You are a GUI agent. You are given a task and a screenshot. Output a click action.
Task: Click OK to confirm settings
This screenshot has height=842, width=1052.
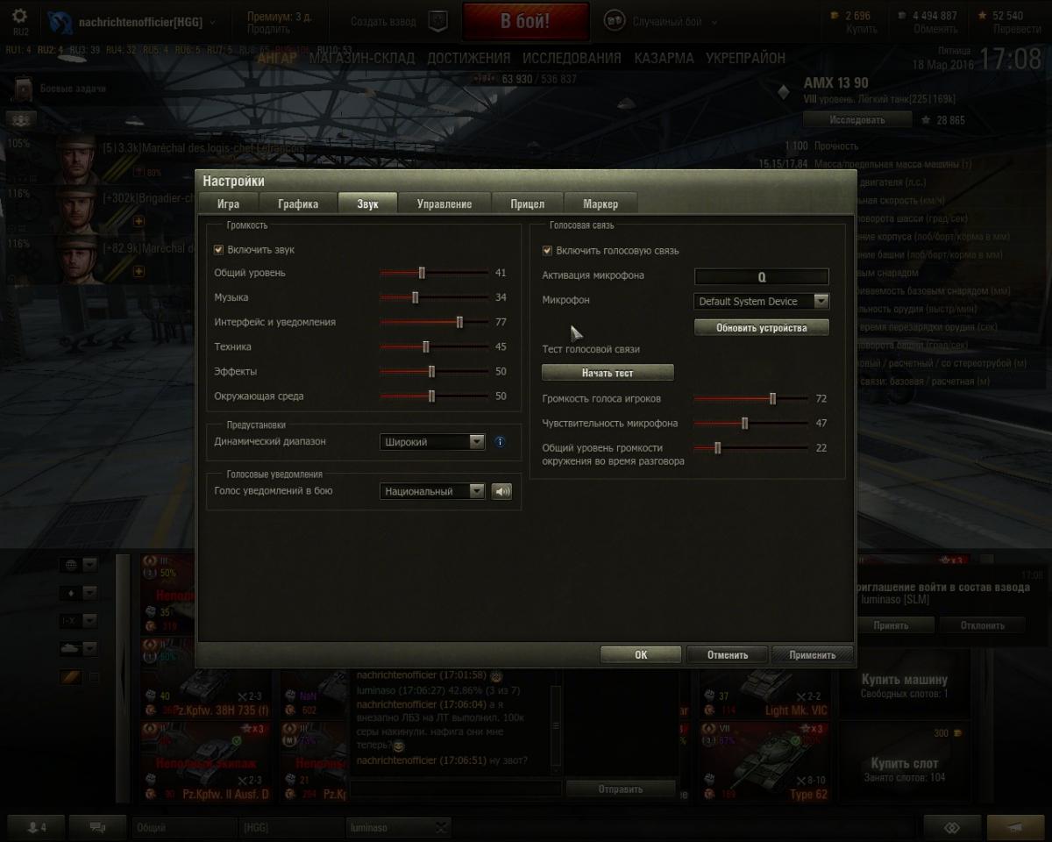[x=641, y=654]
